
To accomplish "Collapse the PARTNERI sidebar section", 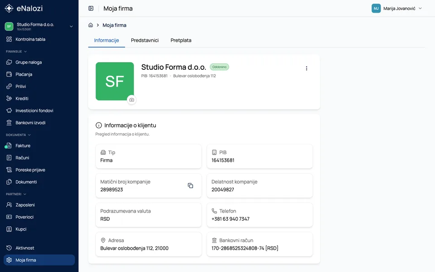I will [x=16, y=194].
